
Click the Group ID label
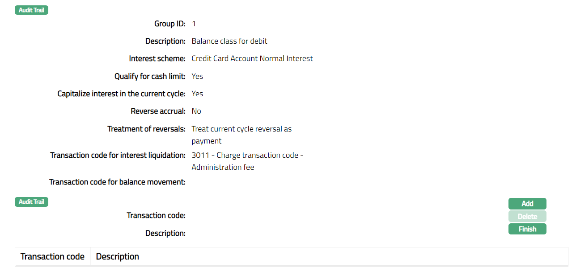[x=170, y=24]
